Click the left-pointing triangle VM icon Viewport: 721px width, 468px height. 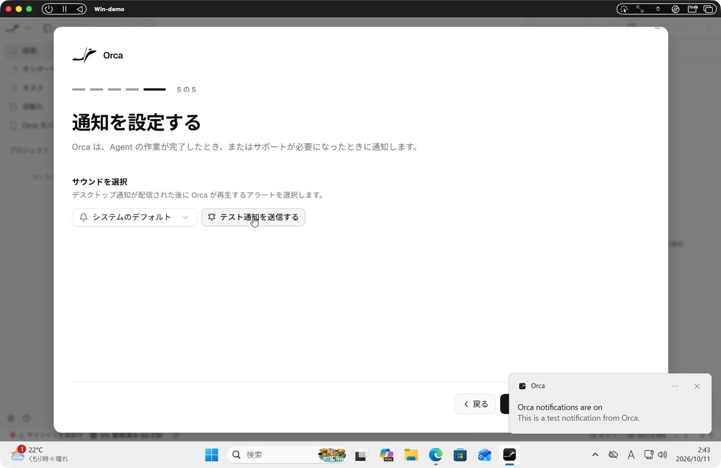click(x=79, y=9)
